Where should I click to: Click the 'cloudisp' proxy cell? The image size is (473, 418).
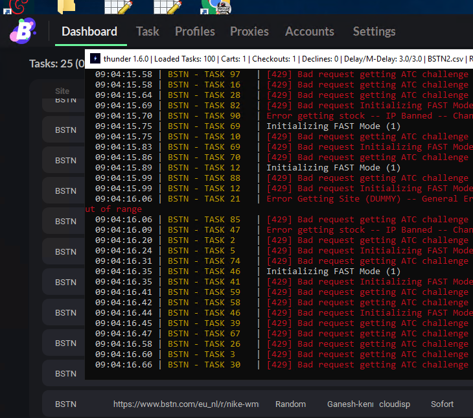click(x=395, y=404)
